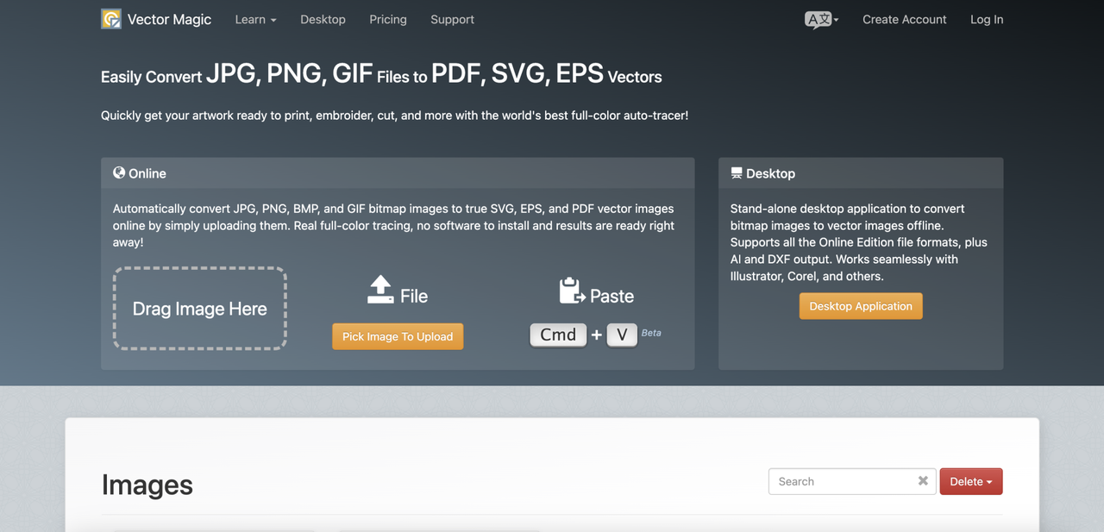The image size is (1104, 532).
Task: Click the globe icon beside Online
Action: click(119, 172)
